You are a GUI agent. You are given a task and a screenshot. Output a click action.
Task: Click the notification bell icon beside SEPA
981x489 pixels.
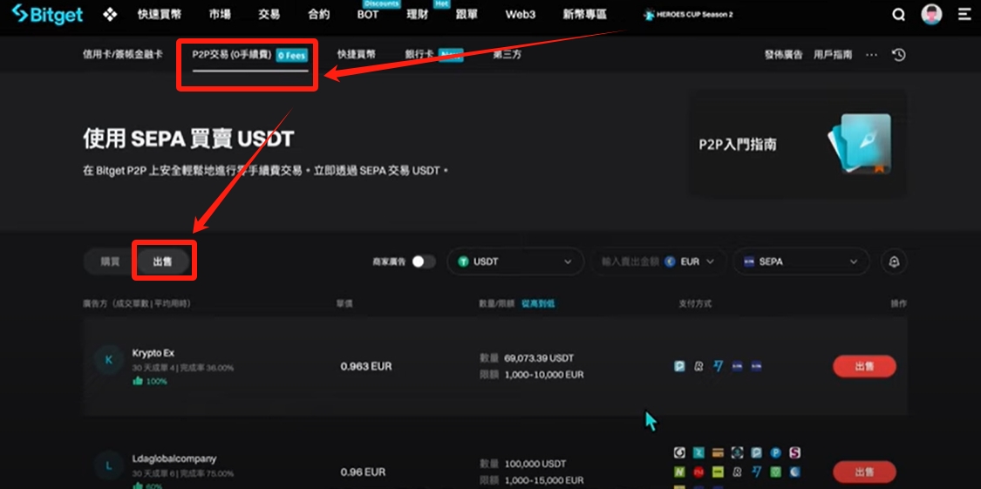click(x=894, y=262)
